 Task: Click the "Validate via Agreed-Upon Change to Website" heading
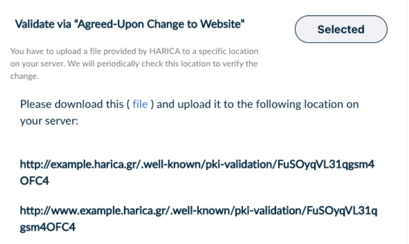pyautogui.click(x=130, y=24)
